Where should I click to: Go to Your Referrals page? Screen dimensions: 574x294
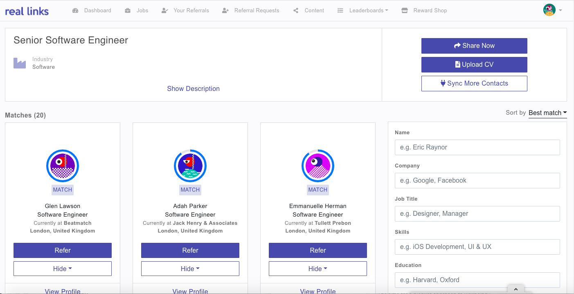tap(191, 11)
